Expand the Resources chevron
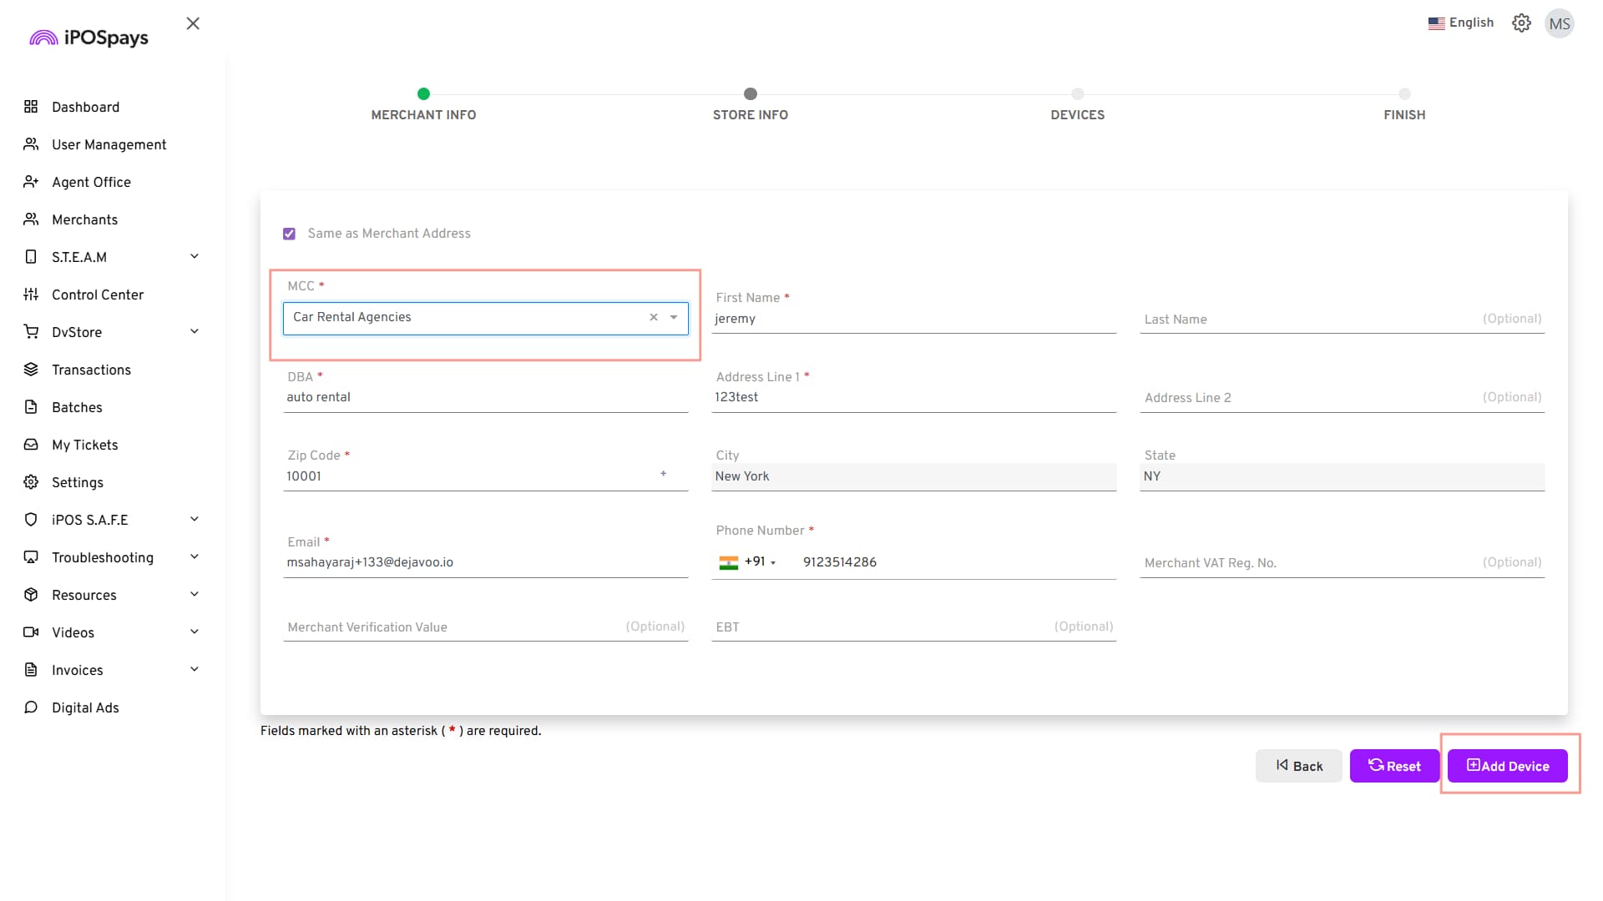Screen dimensions: 1603x901 click(x=195, y=594)
